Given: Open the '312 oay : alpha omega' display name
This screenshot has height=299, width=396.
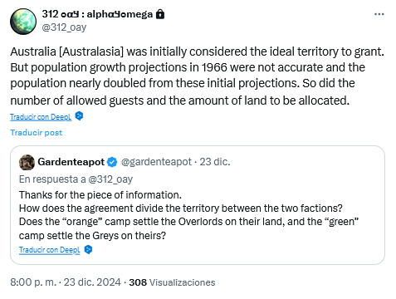Looking at the screenshot, I should (97, 14).
